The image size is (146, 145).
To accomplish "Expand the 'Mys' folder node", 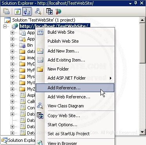I will tap(12, 76).
